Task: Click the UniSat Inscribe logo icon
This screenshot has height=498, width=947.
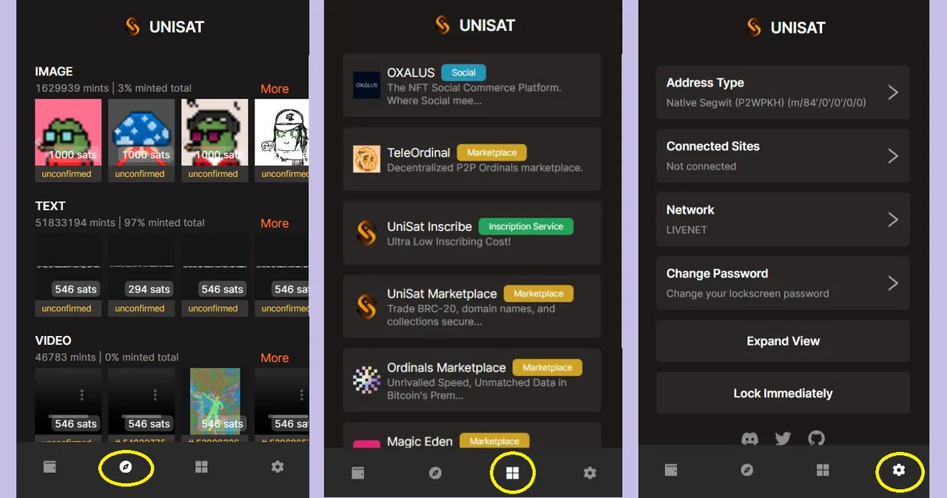Action: [366, 233]
